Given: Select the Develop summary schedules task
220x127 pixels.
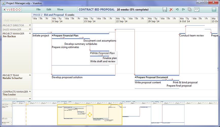Looking at the screenshot, I should (x=81, y=44).
